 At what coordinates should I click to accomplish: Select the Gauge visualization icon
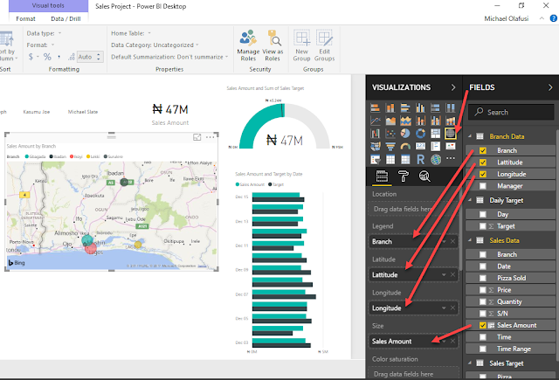point(405,147)
